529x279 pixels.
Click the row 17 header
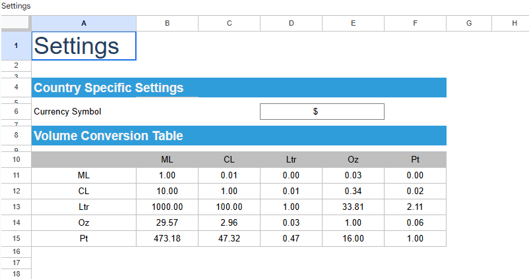click(x=16, y=263)
